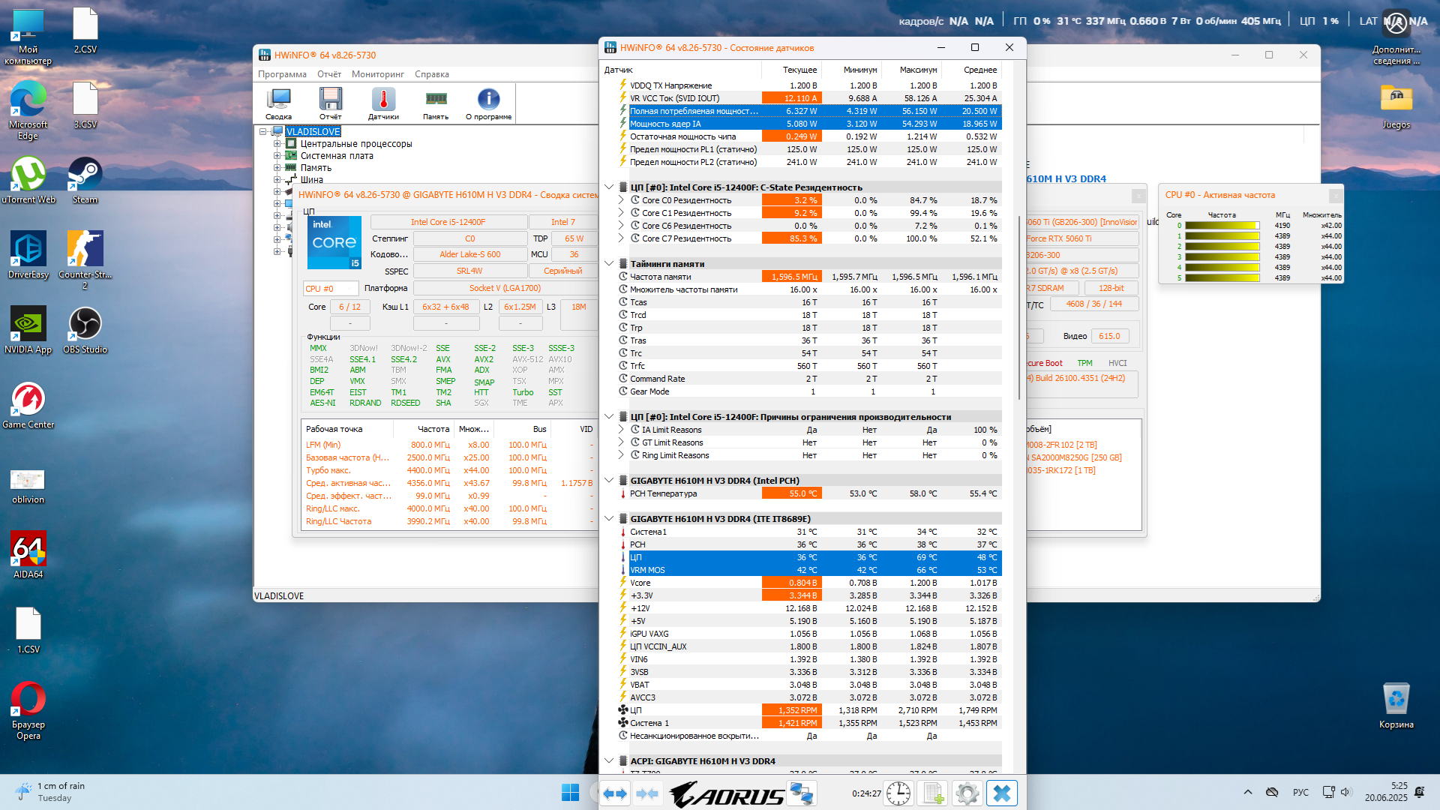
Task: Click the Отчёт save report icon
Action: coord(330,103)
